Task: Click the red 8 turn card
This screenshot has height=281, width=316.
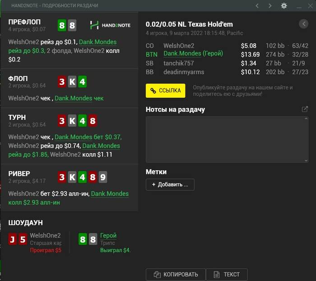Action: pyautogui.click(x=93, y=121)
